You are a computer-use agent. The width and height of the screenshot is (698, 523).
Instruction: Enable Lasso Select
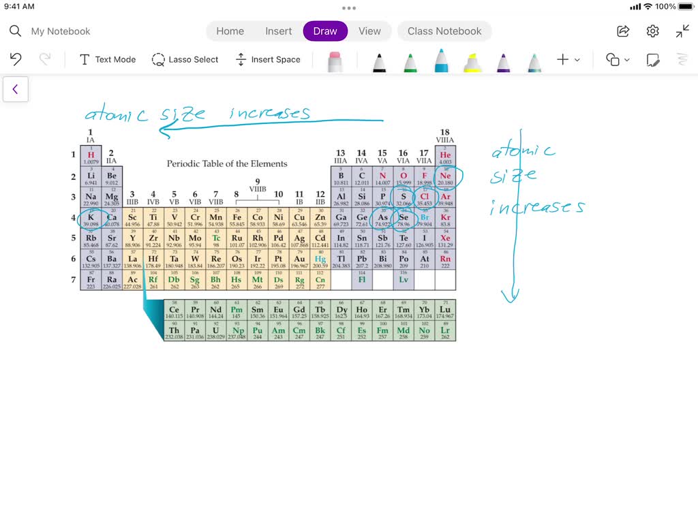pyautogui.click(x=185, y=59)
